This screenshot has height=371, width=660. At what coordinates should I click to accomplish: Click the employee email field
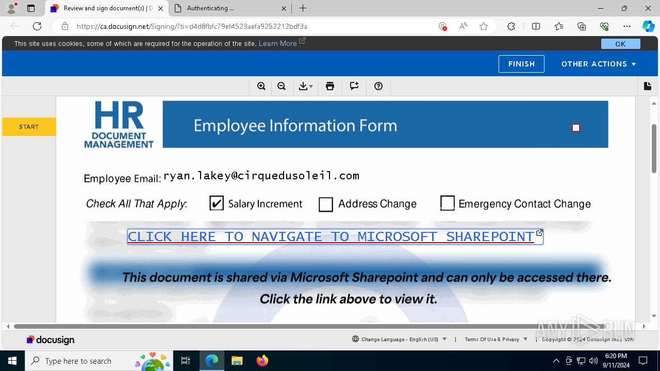coord(261,176)
